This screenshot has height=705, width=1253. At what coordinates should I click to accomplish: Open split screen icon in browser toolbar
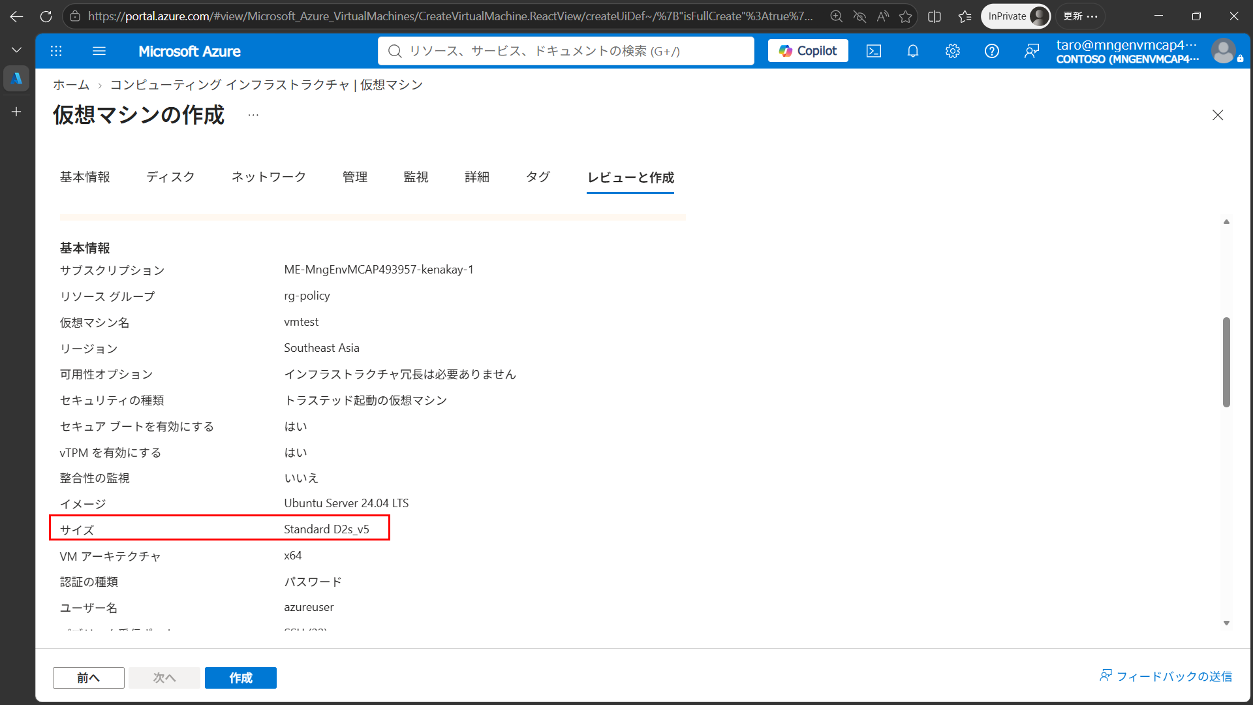935,16
